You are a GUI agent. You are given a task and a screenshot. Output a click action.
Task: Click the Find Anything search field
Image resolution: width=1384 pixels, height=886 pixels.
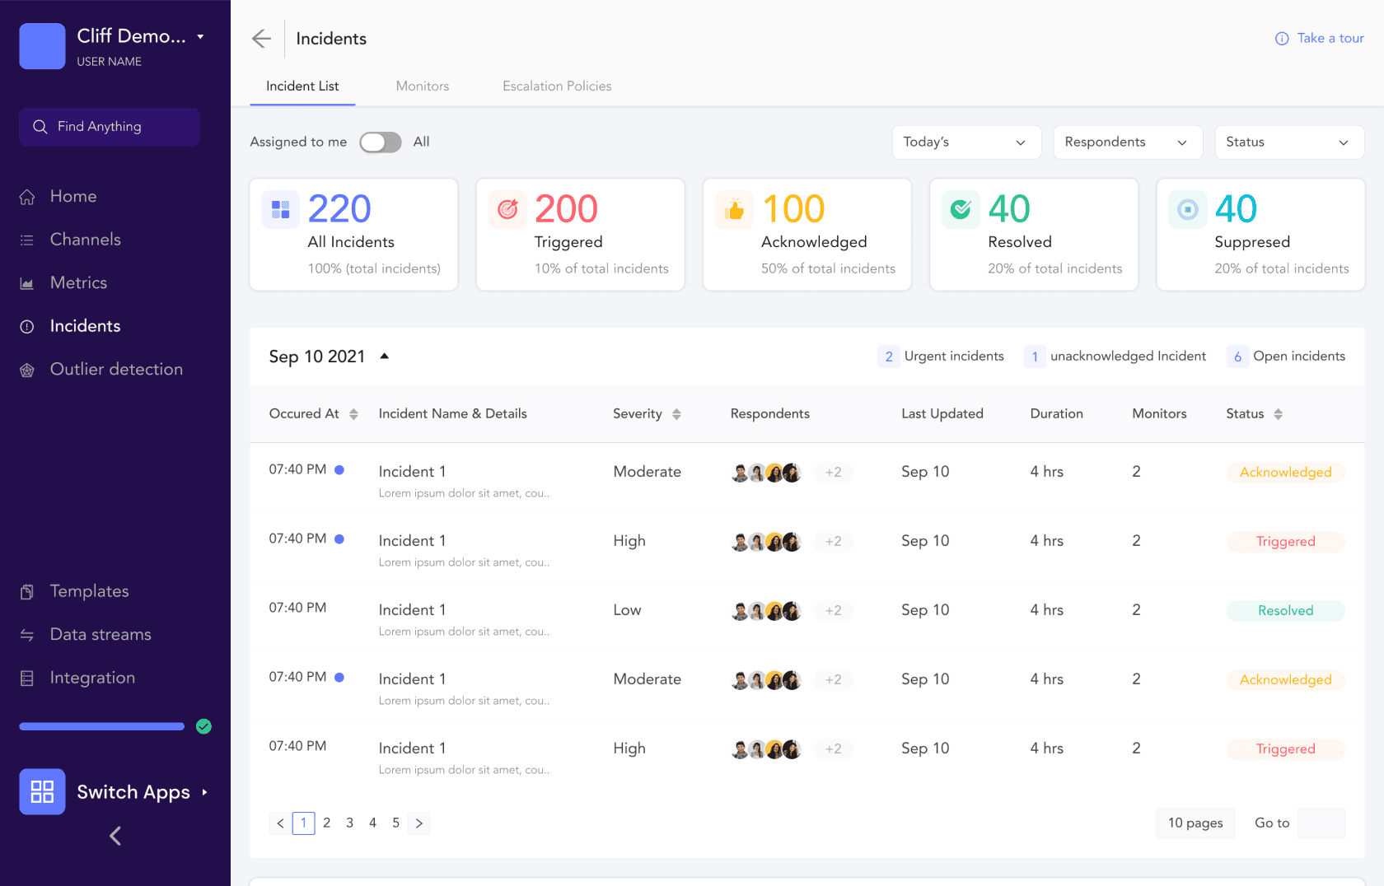[x=110, y=127]
